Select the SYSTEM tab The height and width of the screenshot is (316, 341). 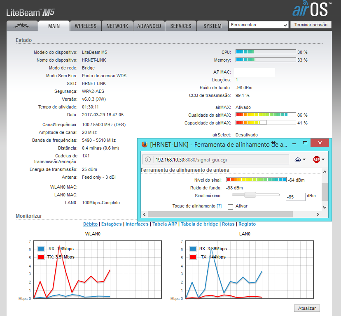pyautogui.click(x=213, y=26)
